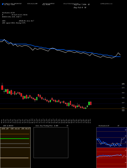Click the 0.62 price axis label
The height and width of the screenshot is (168, 127).
(123, 98)
